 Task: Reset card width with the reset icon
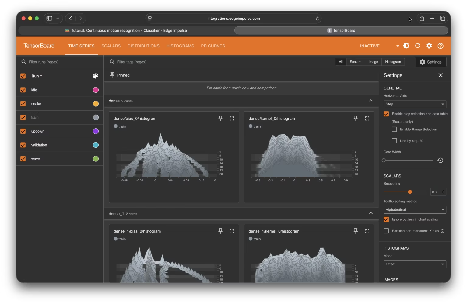[x=440, y=160]
